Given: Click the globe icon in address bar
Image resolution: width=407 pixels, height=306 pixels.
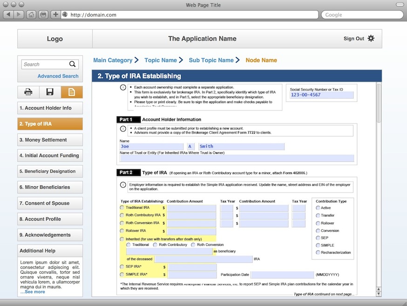Looking at the screenshot, I should (65, 14).
